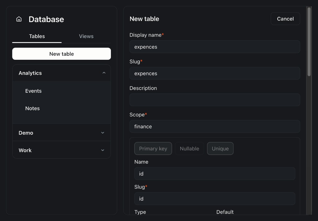
Task: Click the vertical scrollbar of the form
Action: click(309, 42)
